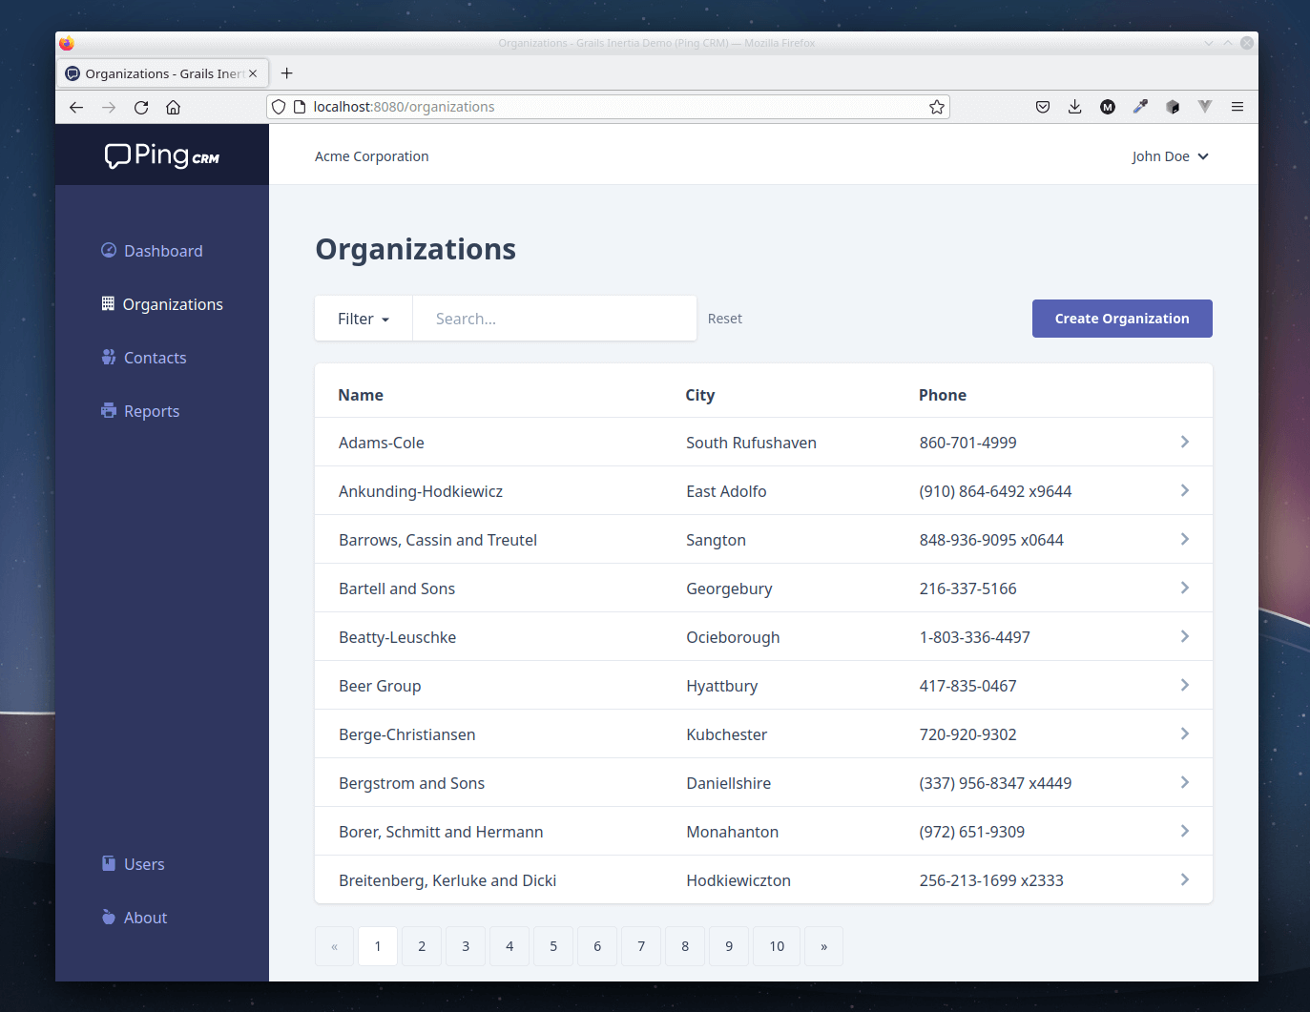Bookmark the page with the star icon
Viewport: 1310px width, 1012px height.
[937, 107]
